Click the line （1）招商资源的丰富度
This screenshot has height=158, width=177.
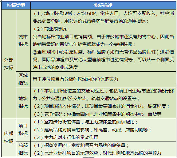[81, 145]
